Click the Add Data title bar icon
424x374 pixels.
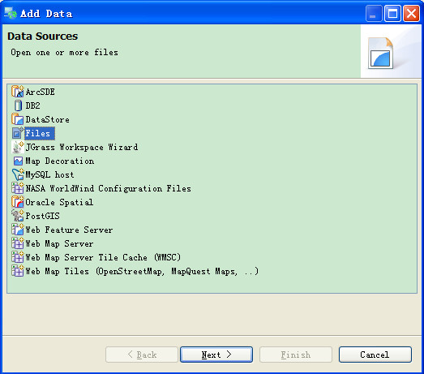click(x=11, y=13)
